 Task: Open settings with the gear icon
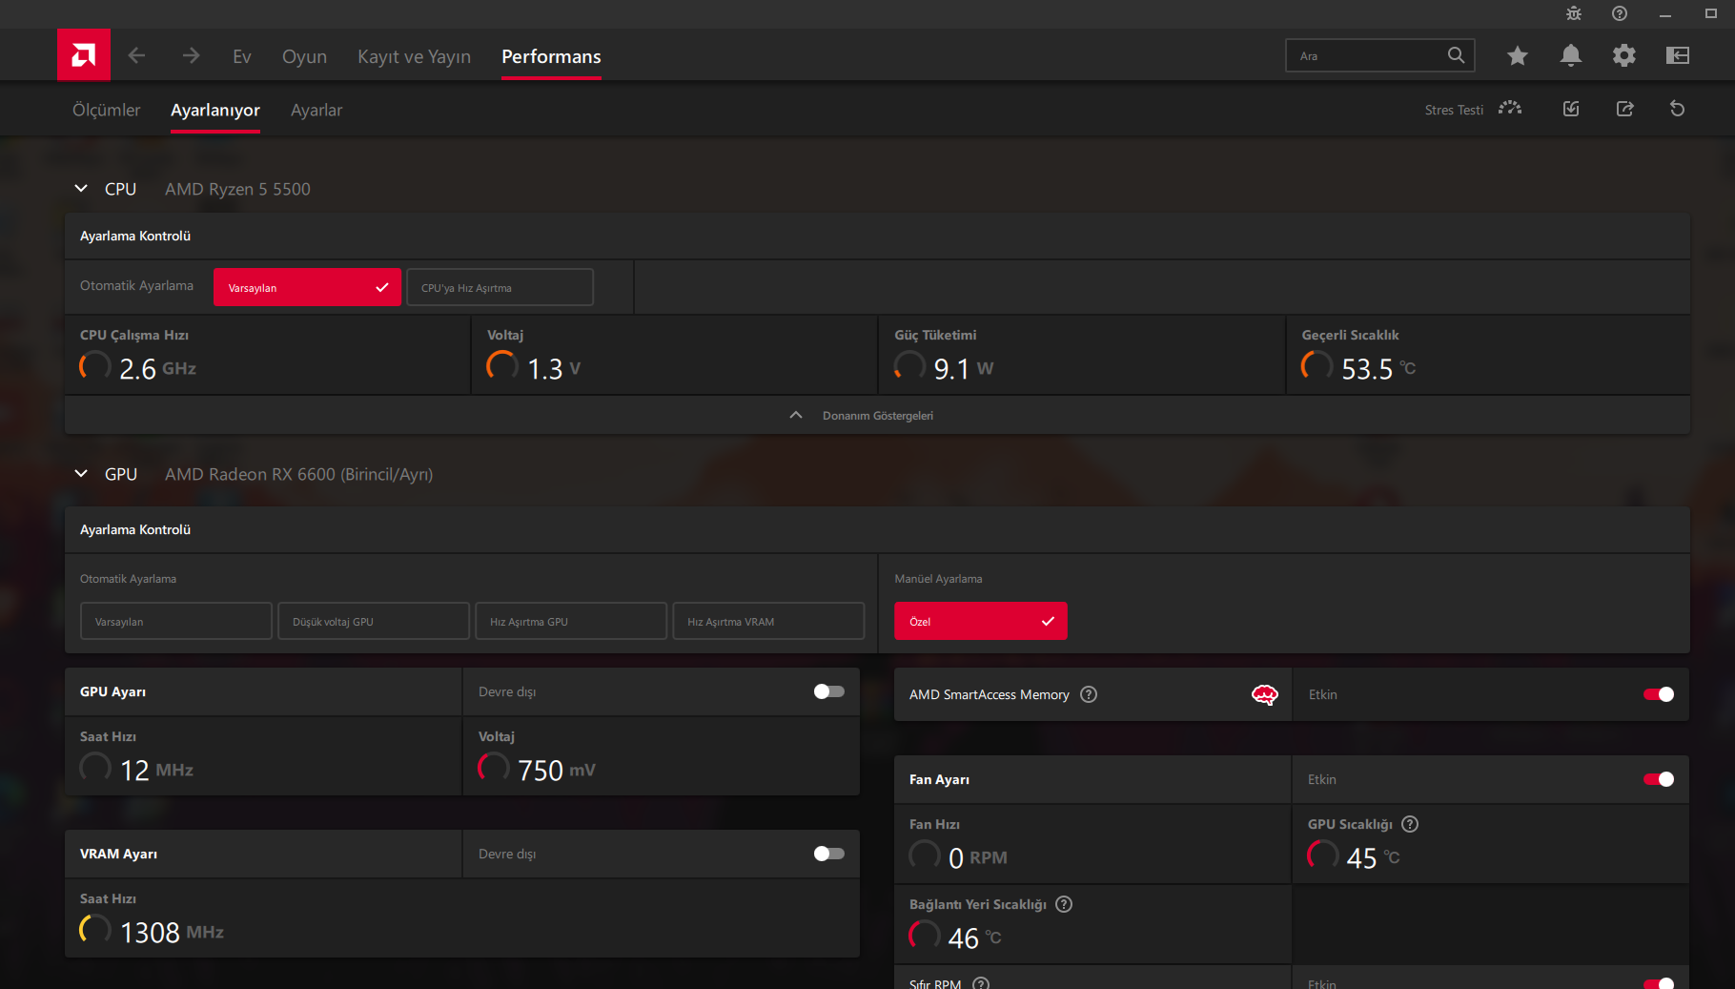[1624, 56]
